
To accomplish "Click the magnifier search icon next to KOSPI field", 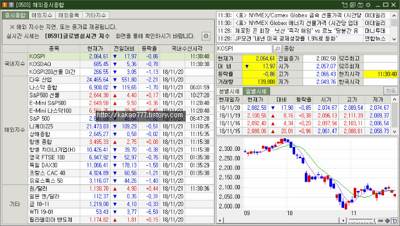I will click(277, 48).
